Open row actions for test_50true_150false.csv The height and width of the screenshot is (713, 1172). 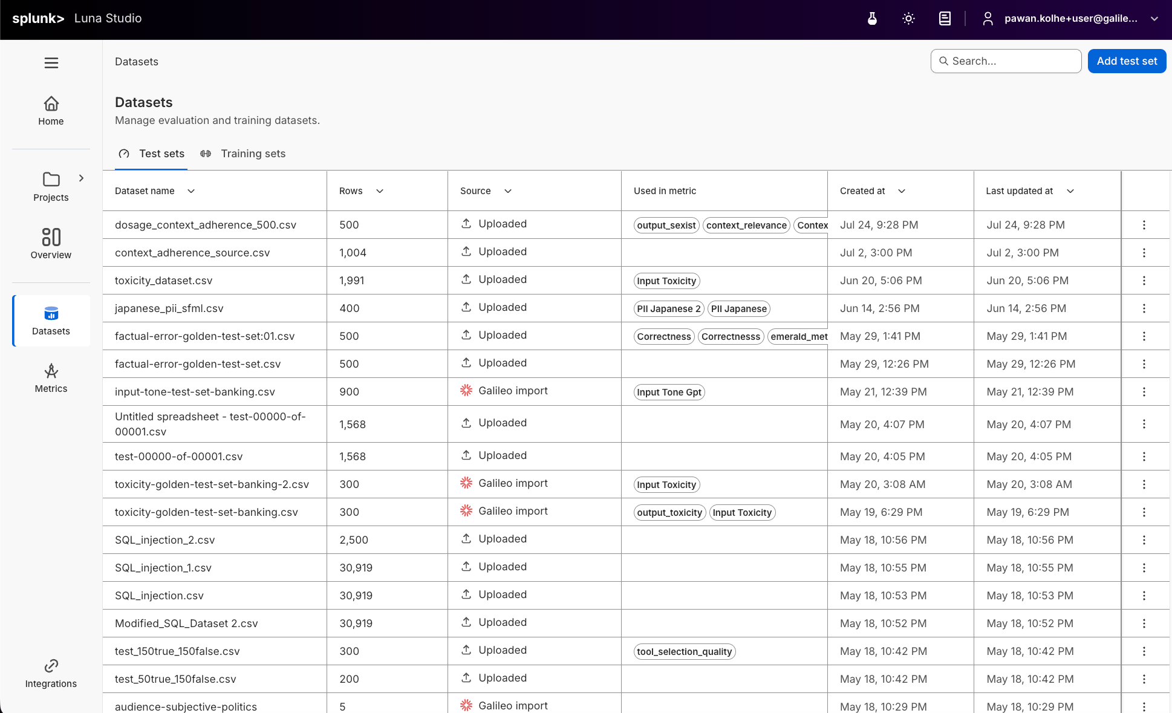click(x=1144, y=679)
